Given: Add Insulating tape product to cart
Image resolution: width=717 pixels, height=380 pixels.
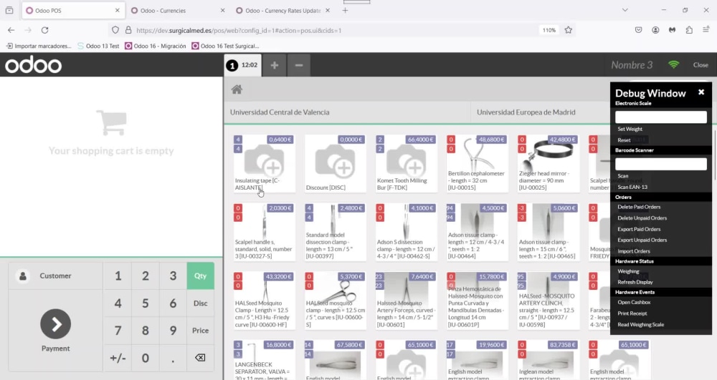Looking at the screenshot, I should point(264,163).
